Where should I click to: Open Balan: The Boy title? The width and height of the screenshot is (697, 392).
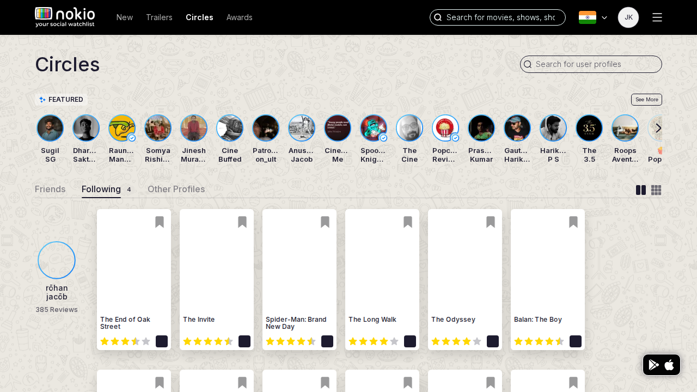538,320
